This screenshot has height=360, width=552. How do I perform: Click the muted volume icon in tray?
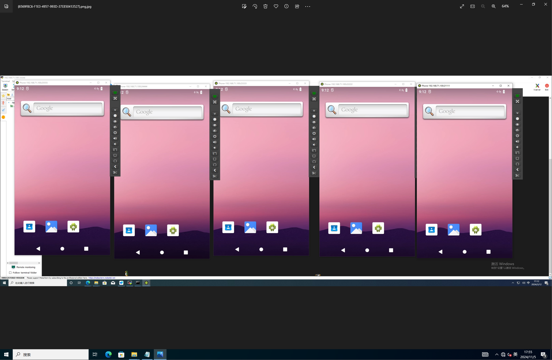point(509,354)
